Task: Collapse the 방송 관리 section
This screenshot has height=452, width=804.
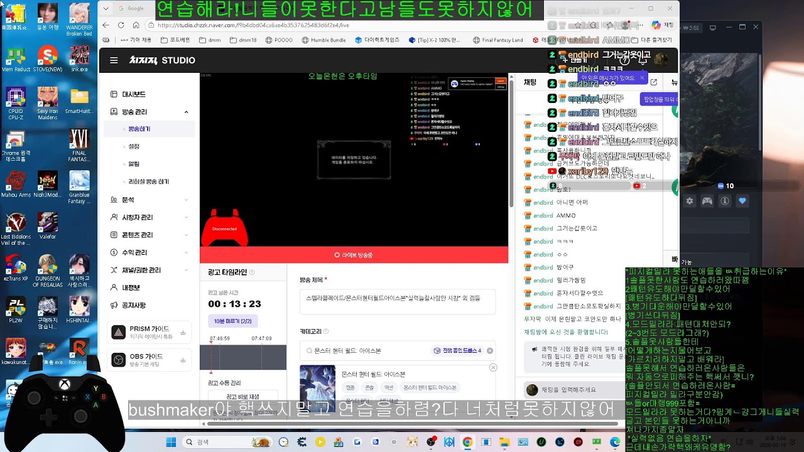Action: pyautogui.click(x=187, y=112)
